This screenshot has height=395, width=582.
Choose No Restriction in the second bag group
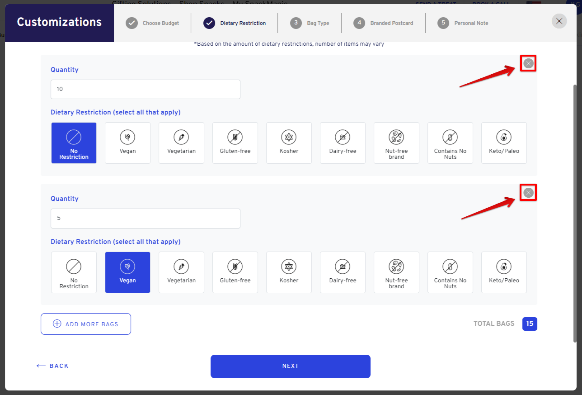click(x=74, y=272)
